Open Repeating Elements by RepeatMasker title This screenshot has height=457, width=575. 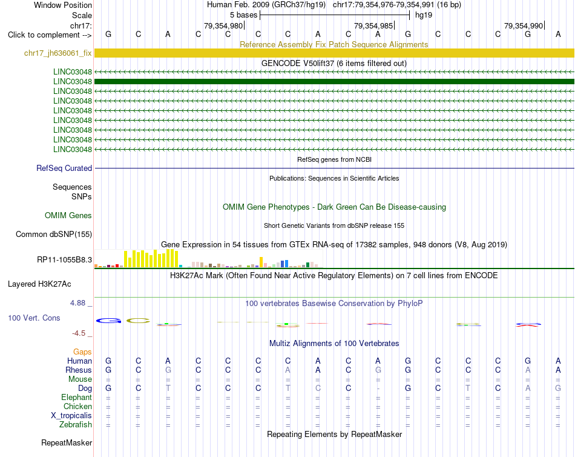(x=334, y=434)
